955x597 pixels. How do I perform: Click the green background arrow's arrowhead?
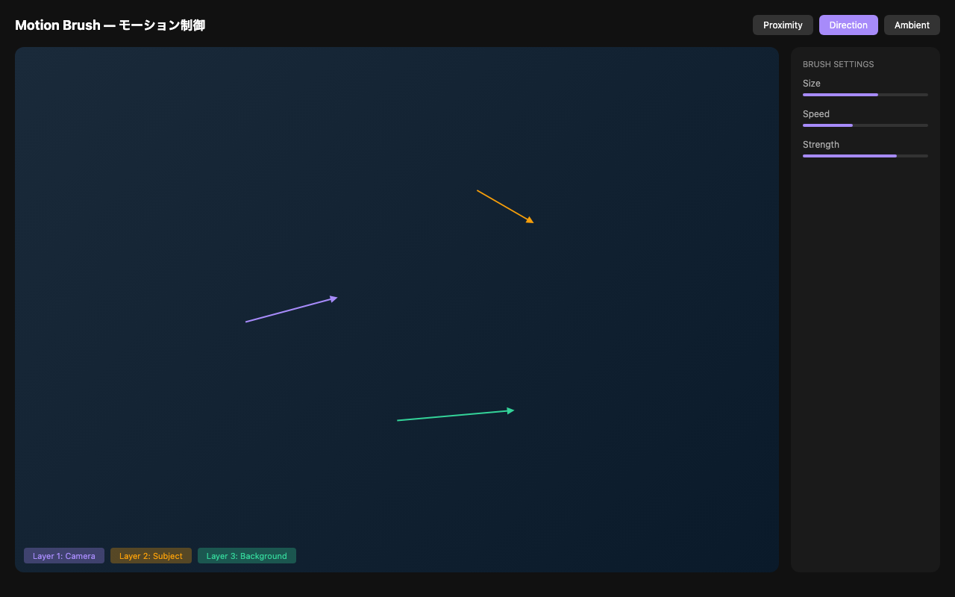[511, 410]
